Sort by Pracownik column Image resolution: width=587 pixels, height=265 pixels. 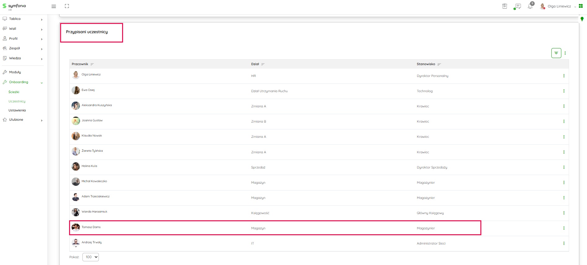click(92, 64)
